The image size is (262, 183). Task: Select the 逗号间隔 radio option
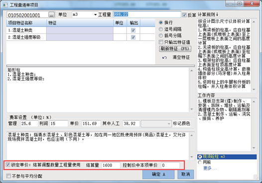click(161, 29)
